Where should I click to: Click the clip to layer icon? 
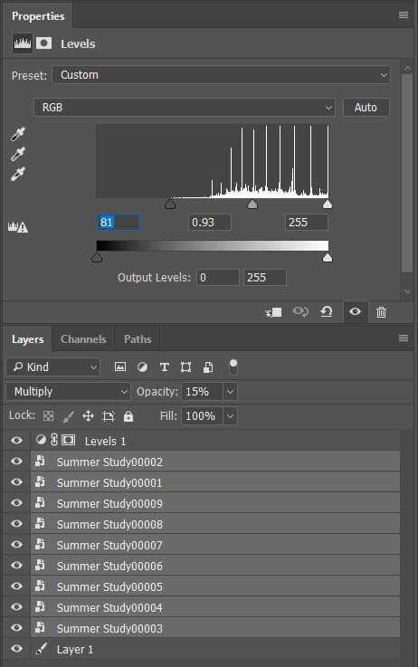273,312
